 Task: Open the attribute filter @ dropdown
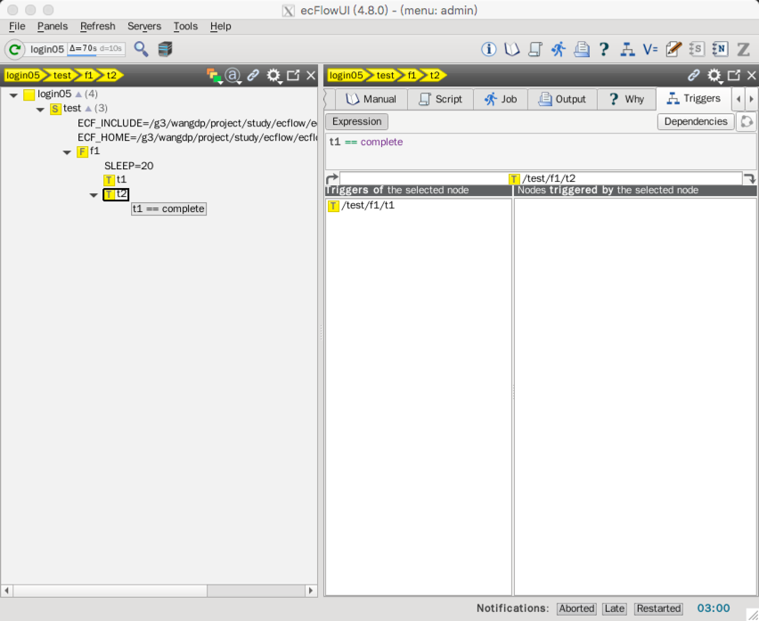[233, 76]
